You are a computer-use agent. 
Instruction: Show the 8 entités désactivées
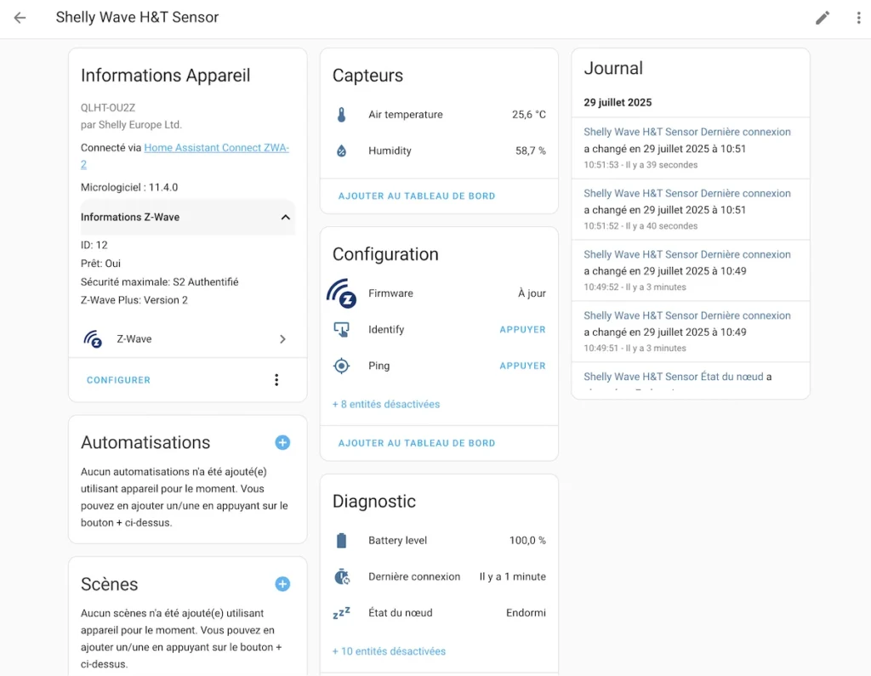pyautogui.click(x=385, y=405)
